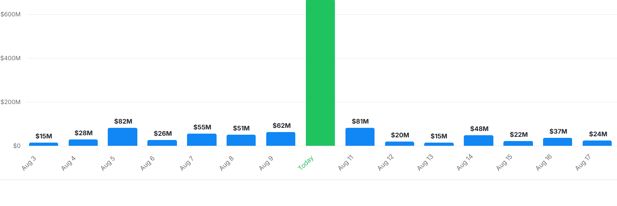The height and width of the screenshot is (206, 617).
Task: Click the $200M y-axis label
Action: click(x=10, y=102)
